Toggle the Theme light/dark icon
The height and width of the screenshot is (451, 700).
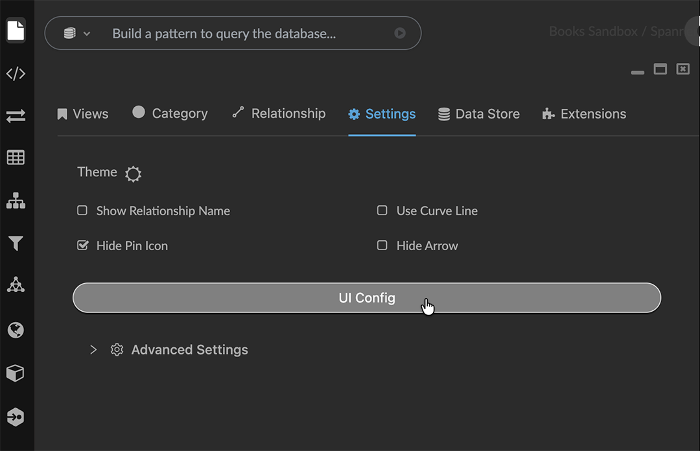coord(133,174)
